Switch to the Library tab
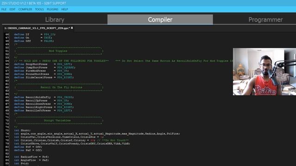This screenshot has height=166, width=296. (x=55, y=19)
